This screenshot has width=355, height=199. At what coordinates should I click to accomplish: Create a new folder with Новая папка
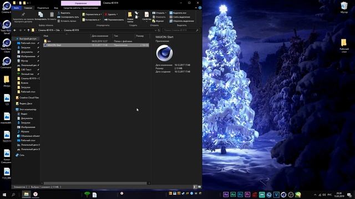pos(130,17)
